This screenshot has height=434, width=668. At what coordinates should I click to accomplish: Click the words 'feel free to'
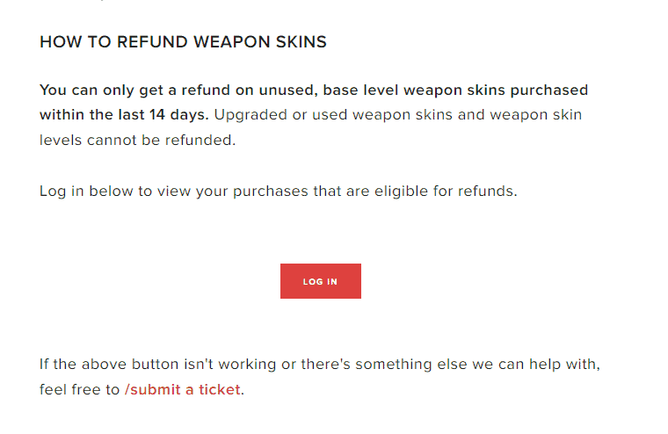click(80, 390)
